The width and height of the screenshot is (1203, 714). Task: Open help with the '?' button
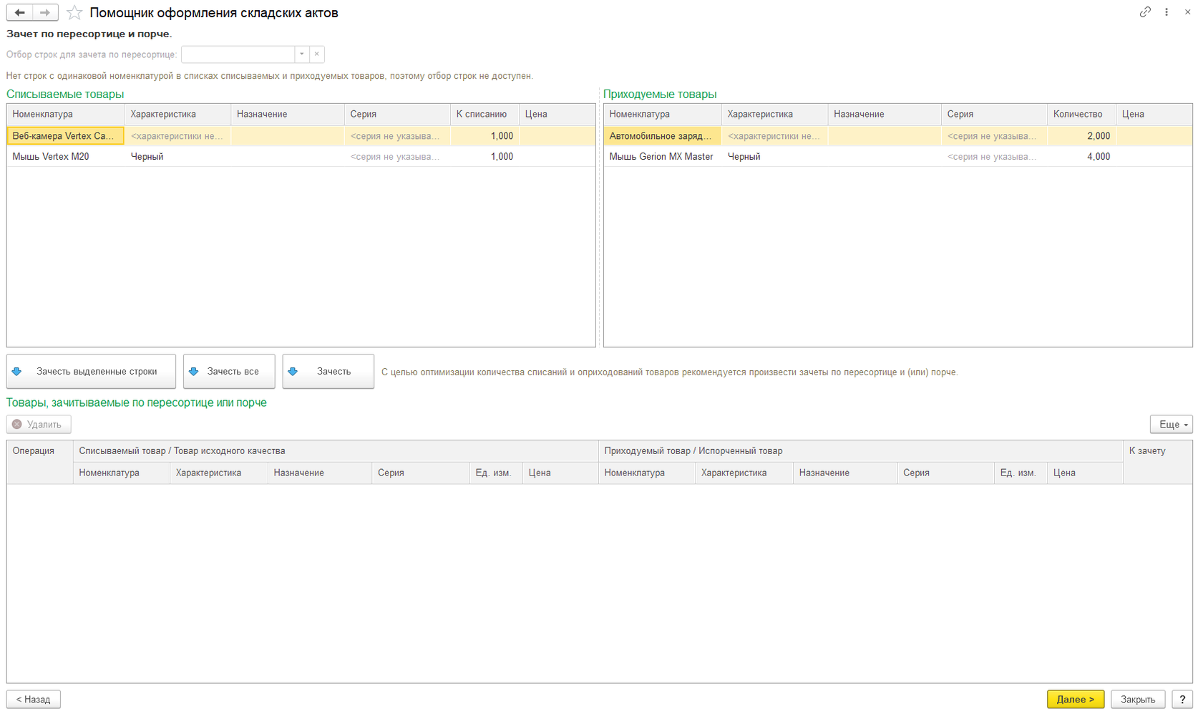[1182, 700]
